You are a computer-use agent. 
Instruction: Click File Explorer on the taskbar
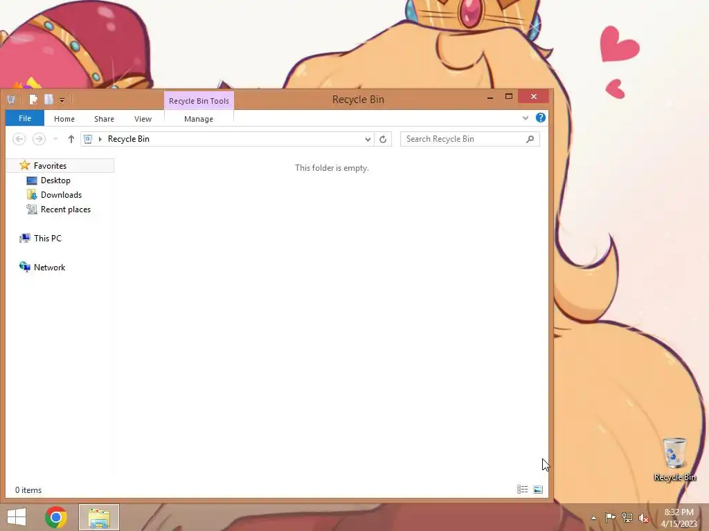point(99,517)
